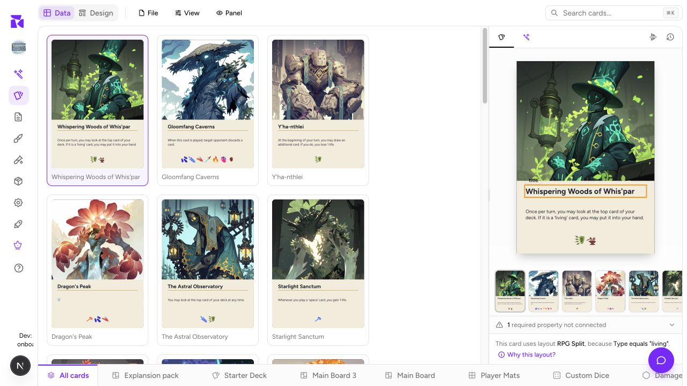687x386 pixels.
Task: Select the card preview tab icon in the right panel
Action: [x=502, y=37]
